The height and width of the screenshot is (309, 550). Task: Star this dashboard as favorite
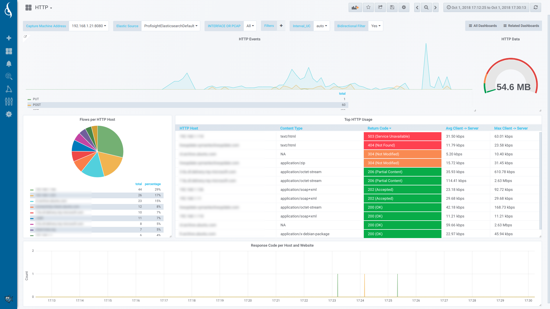pyautogui.click(x=368, y=7)
